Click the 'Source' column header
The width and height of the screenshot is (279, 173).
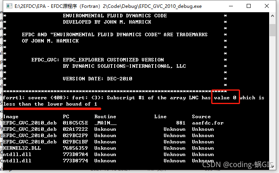point(201,117)
